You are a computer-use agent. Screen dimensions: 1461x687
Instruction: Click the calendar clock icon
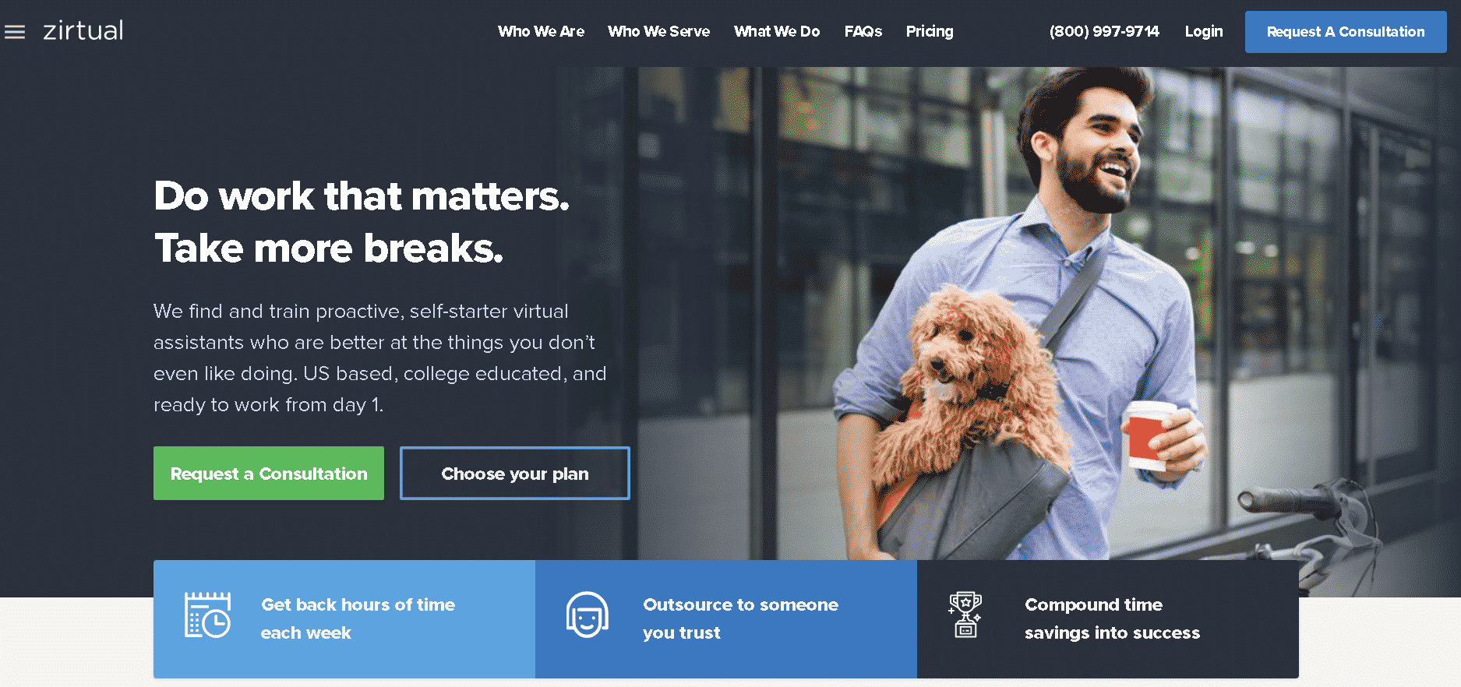click(207, 615)
